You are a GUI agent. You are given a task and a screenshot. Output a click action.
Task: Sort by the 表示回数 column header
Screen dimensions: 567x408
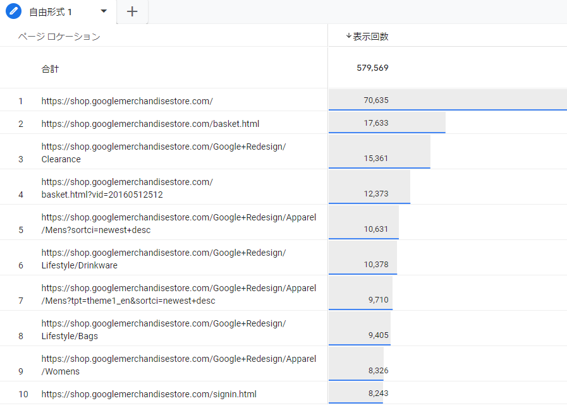[x=370, y=37]
